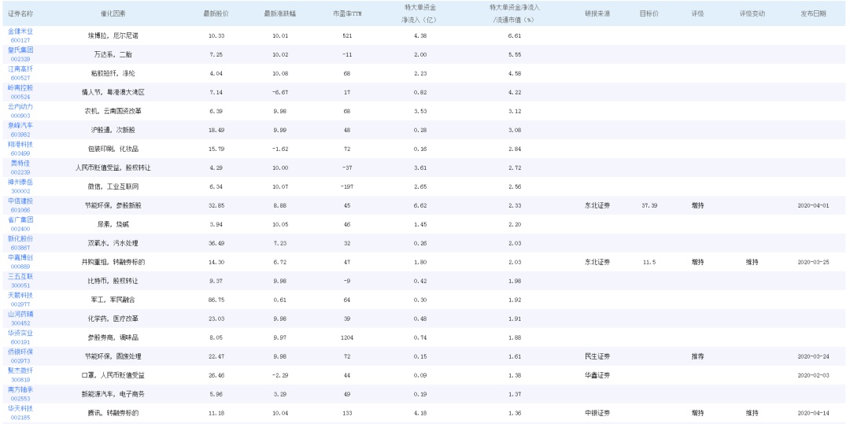Click the 证券名称 column header
Screen dimensions: 850x424
pos(20,14)
